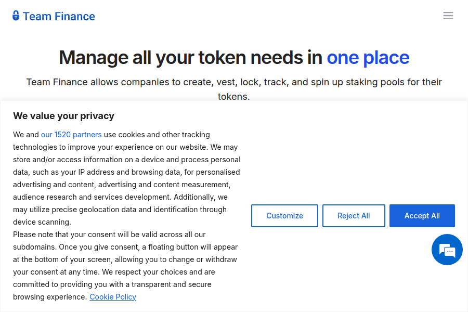Select the three-line menu icon top right
The image size is (468, 312).
pyautogui.click(x=448, y=16)
